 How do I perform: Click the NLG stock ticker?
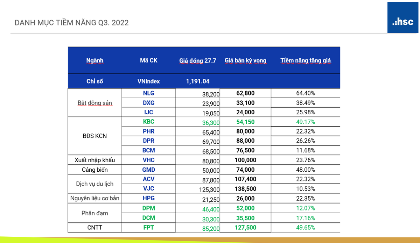[148, 93]
